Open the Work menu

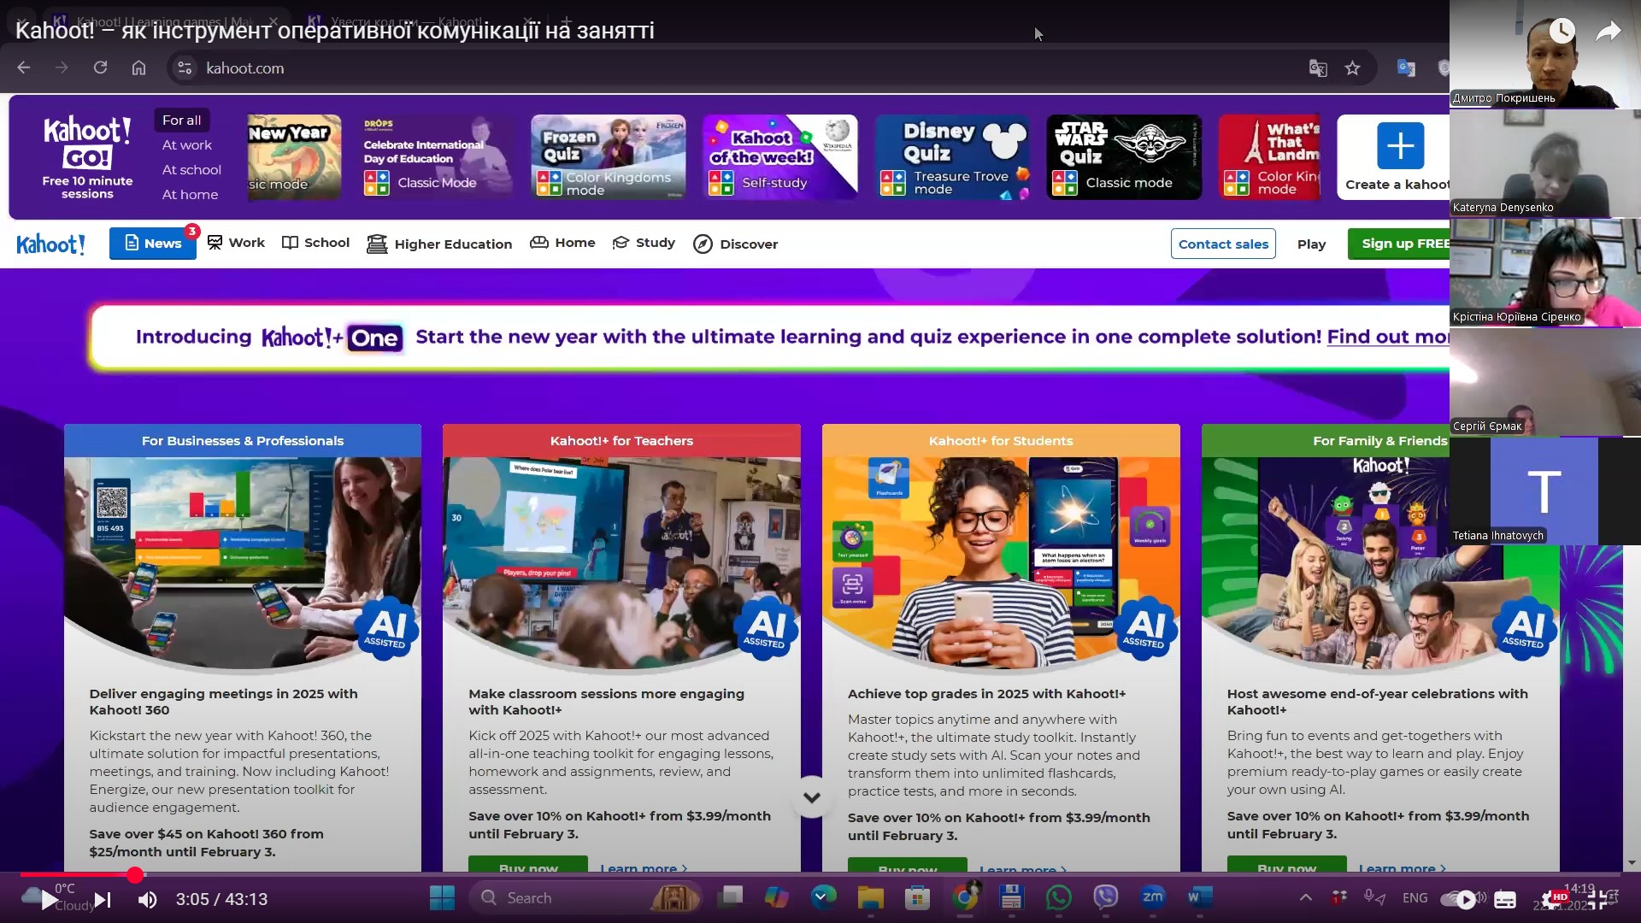point(236,243)
